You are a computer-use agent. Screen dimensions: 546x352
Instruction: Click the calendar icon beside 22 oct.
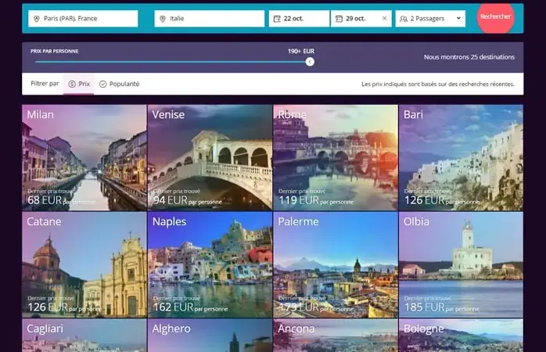277,19
